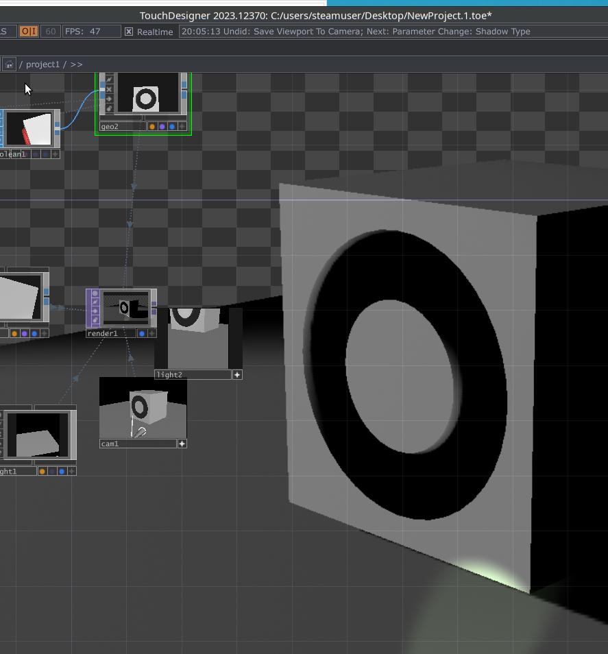This screenshot has height=654, width=608.
Task: Select the cam1 node name label
Action: pyautogui.click(x=138, y=444)
